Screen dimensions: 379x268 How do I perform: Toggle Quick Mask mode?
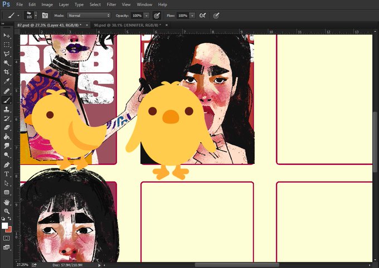[7, 238]
